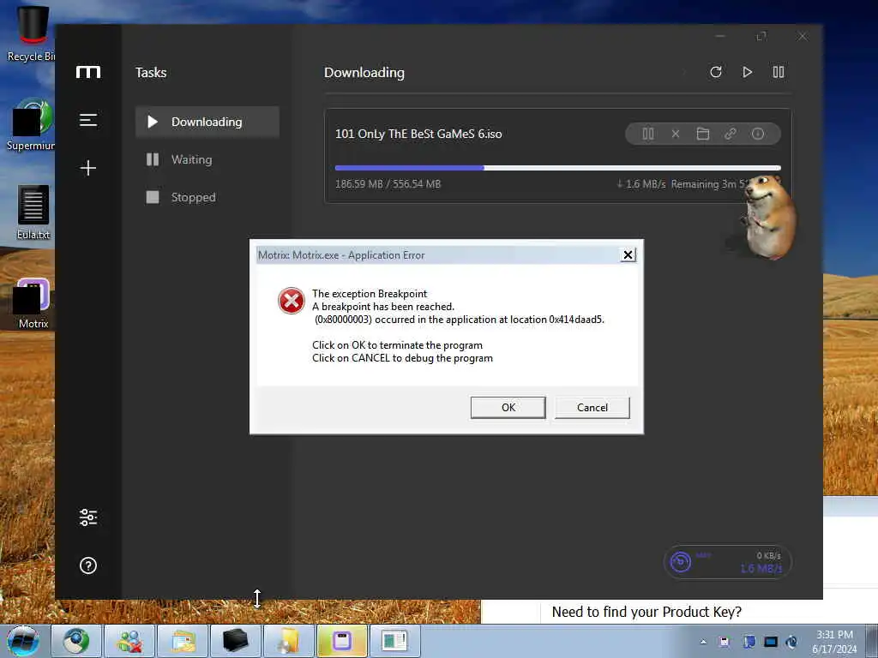Open the Windows Start menu

pyautogui.click(x=22, y=641)
